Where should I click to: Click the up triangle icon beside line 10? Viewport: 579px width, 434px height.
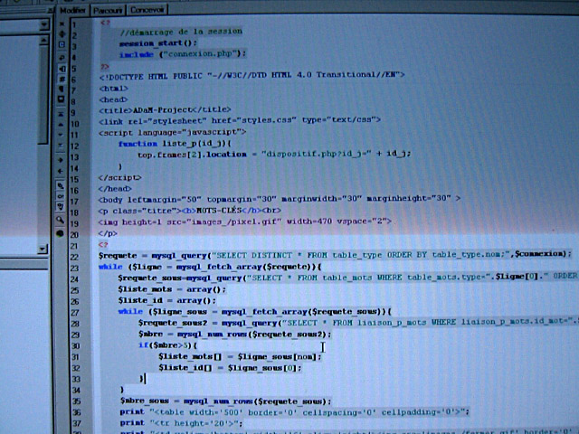tap(61, 125)
